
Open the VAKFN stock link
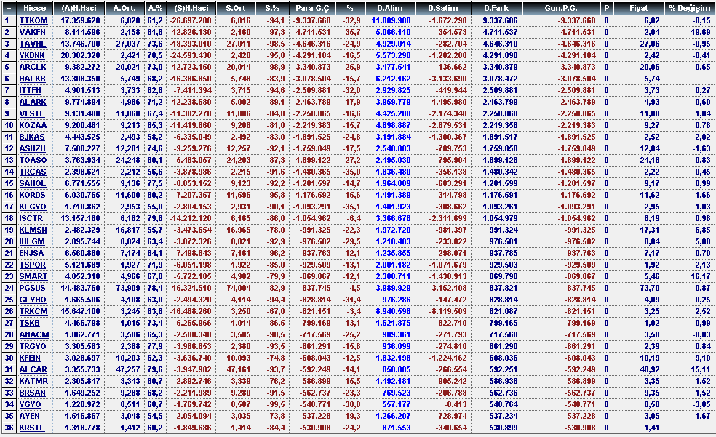(x=33, y=33)
